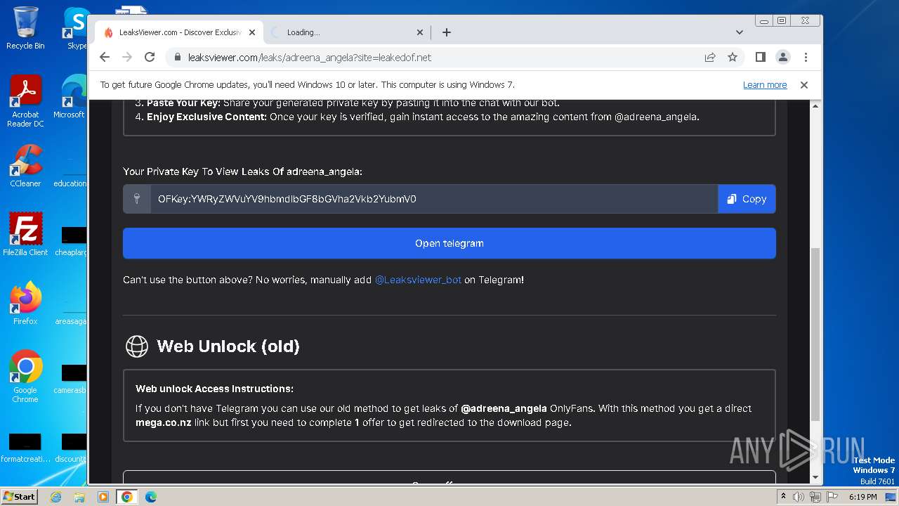This screenshot has width=899, height=506.
Task: Click the private key text field
Action: point(434,199)
